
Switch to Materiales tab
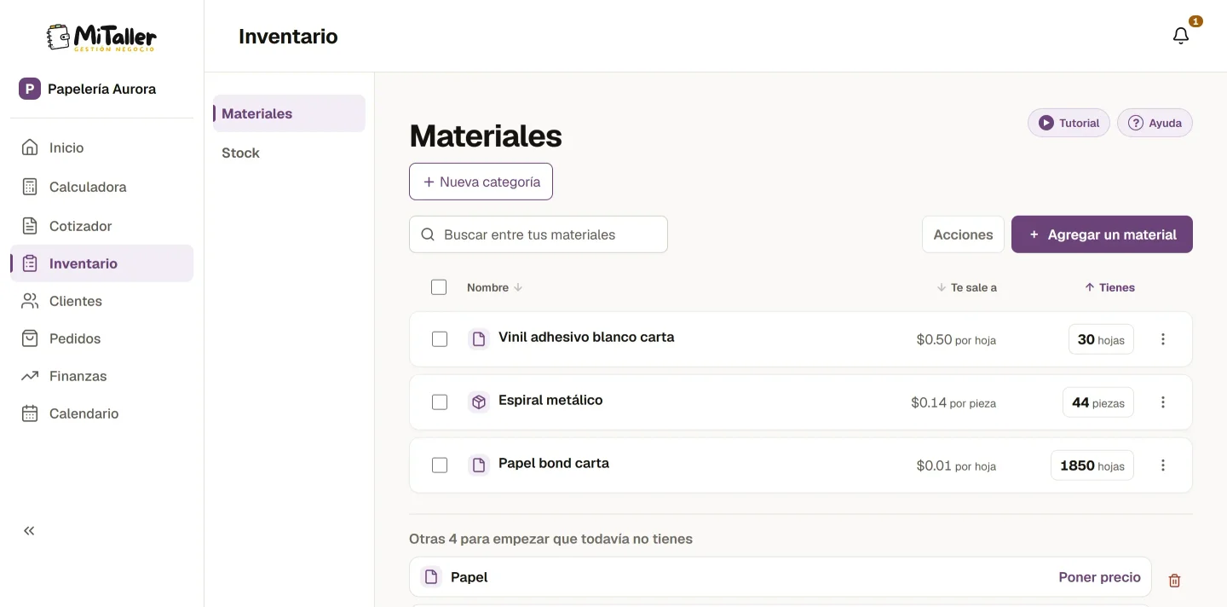289,113
